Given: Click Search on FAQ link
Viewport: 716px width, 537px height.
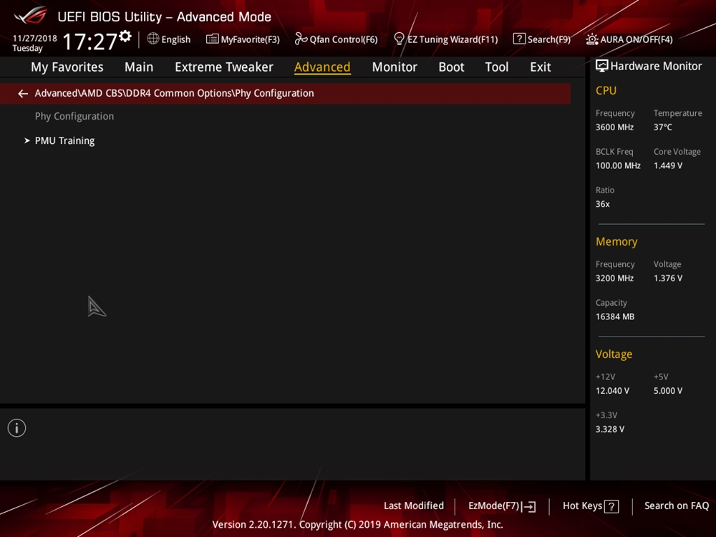Looking at the screenshot, I should pyautogui.click(x=677, y=506).
